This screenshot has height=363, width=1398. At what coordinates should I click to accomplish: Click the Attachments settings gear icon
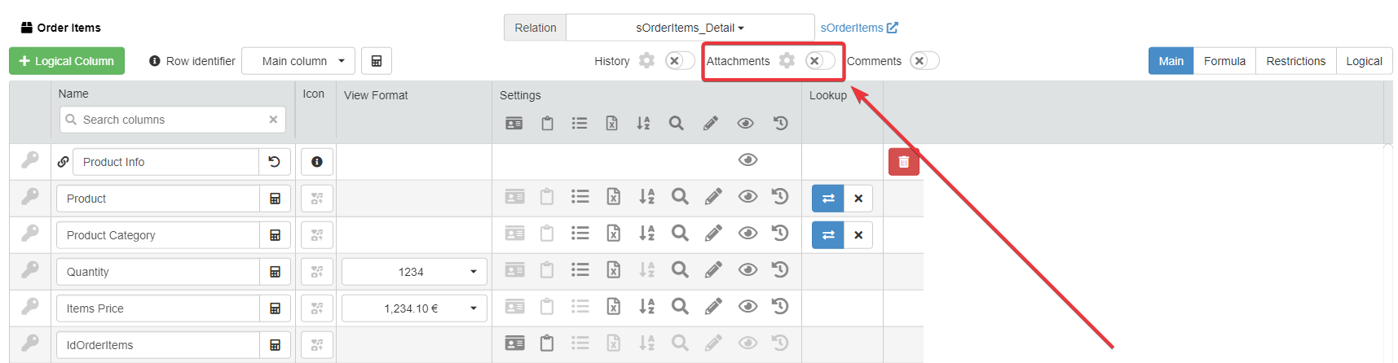[x=787, y=61]
